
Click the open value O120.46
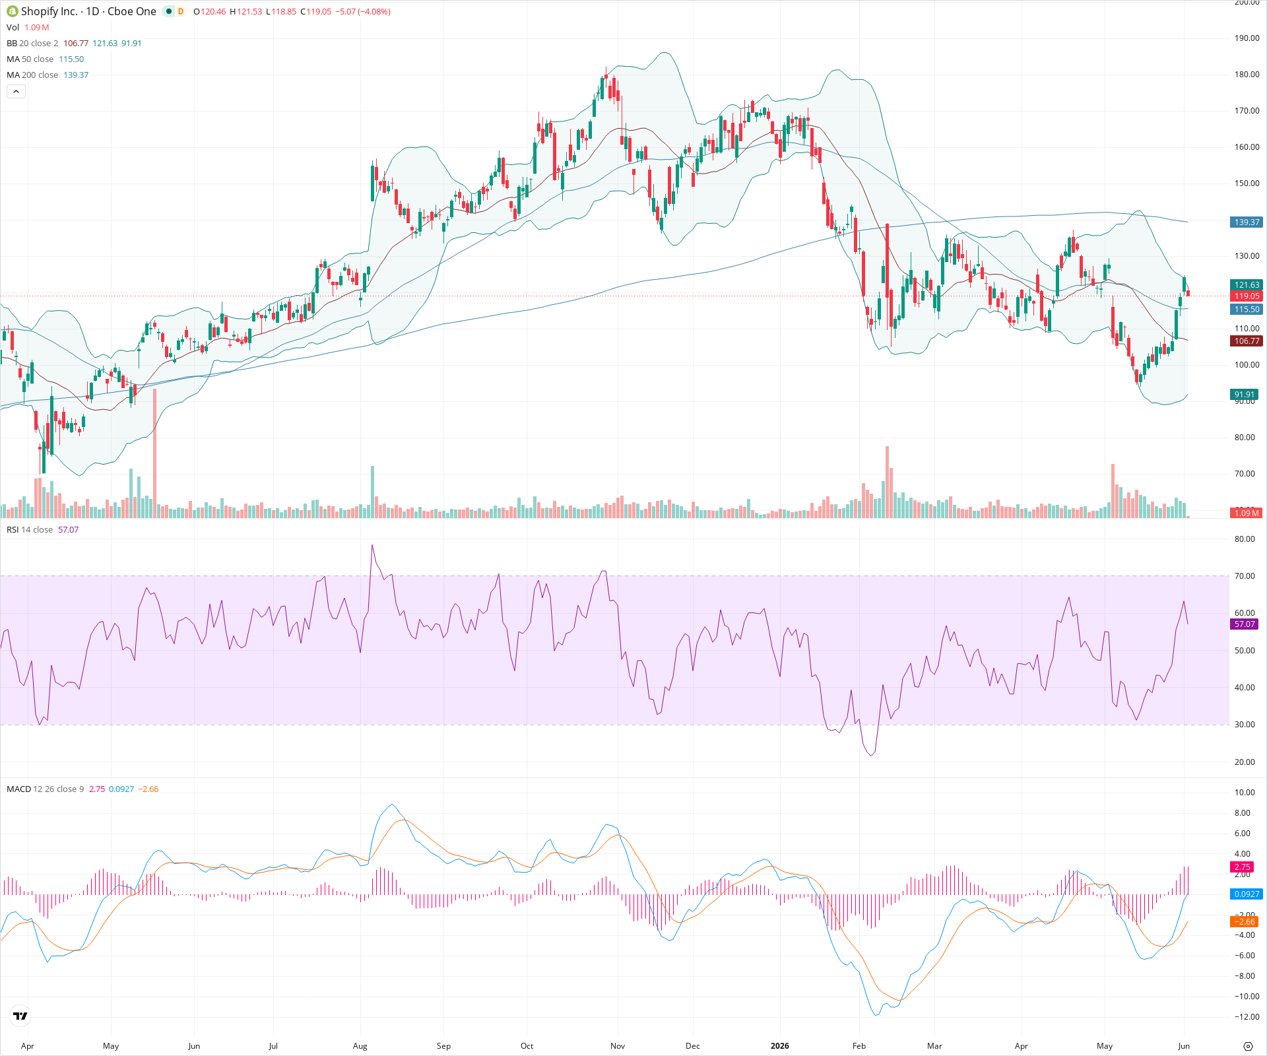(210, 11)
